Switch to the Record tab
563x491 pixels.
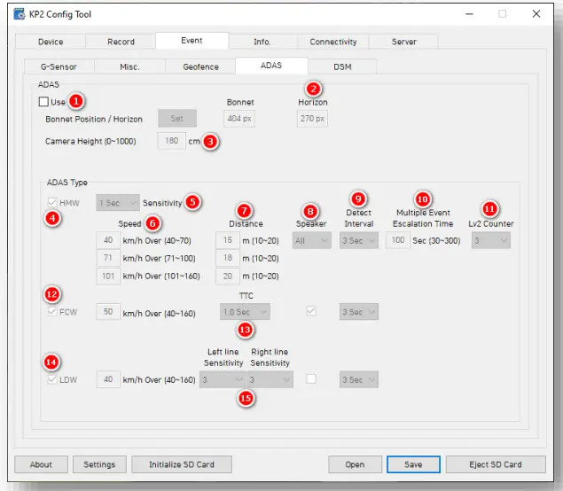121,42
